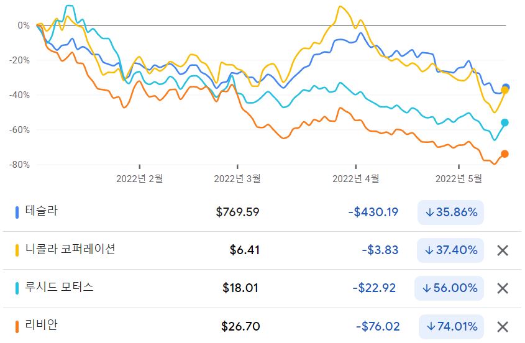The width and height of the screenshot is (525, 343).
Task: Remove Nikola Corporation (니콜라 코퍼레이션) from comparison
Action: [x=503, y=250]
